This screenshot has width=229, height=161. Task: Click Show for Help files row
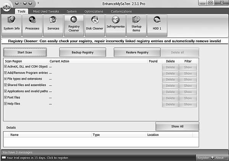pyautogui.click(x=188, y=104)
